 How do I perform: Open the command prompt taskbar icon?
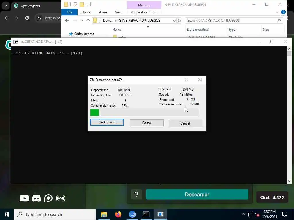146,214
